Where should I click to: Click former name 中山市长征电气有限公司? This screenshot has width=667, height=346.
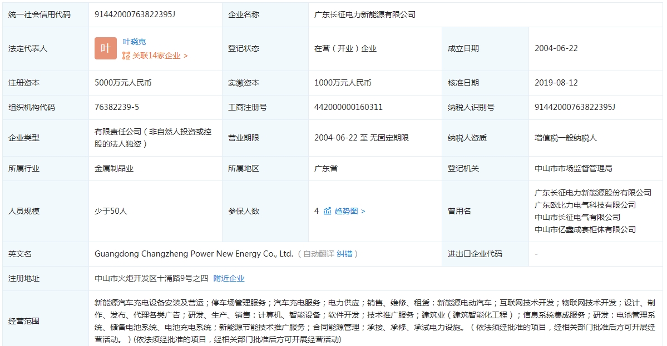[x=577, y=217]
